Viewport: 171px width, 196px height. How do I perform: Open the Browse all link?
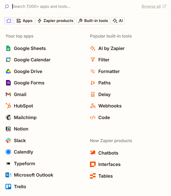coord(151,6)
